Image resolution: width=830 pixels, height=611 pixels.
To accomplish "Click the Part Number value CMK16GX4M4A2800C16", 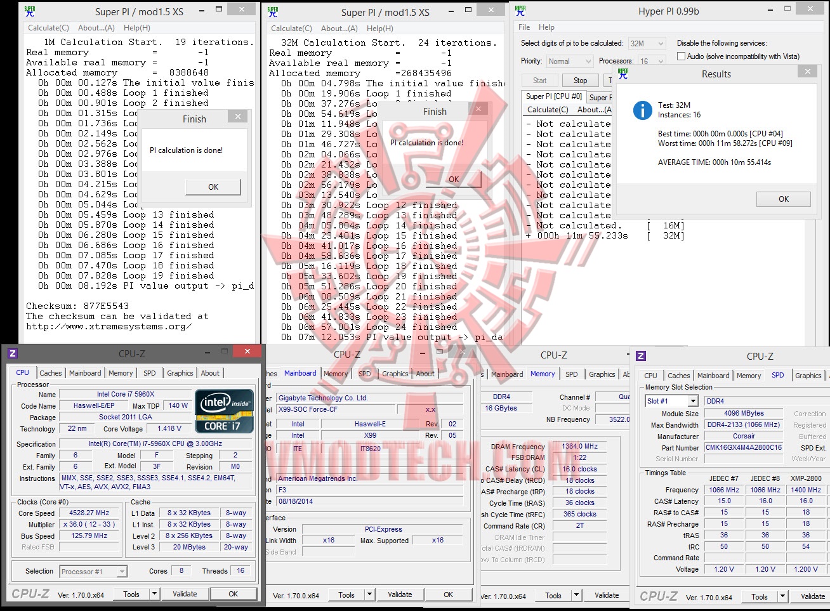I will click(744, 447).
